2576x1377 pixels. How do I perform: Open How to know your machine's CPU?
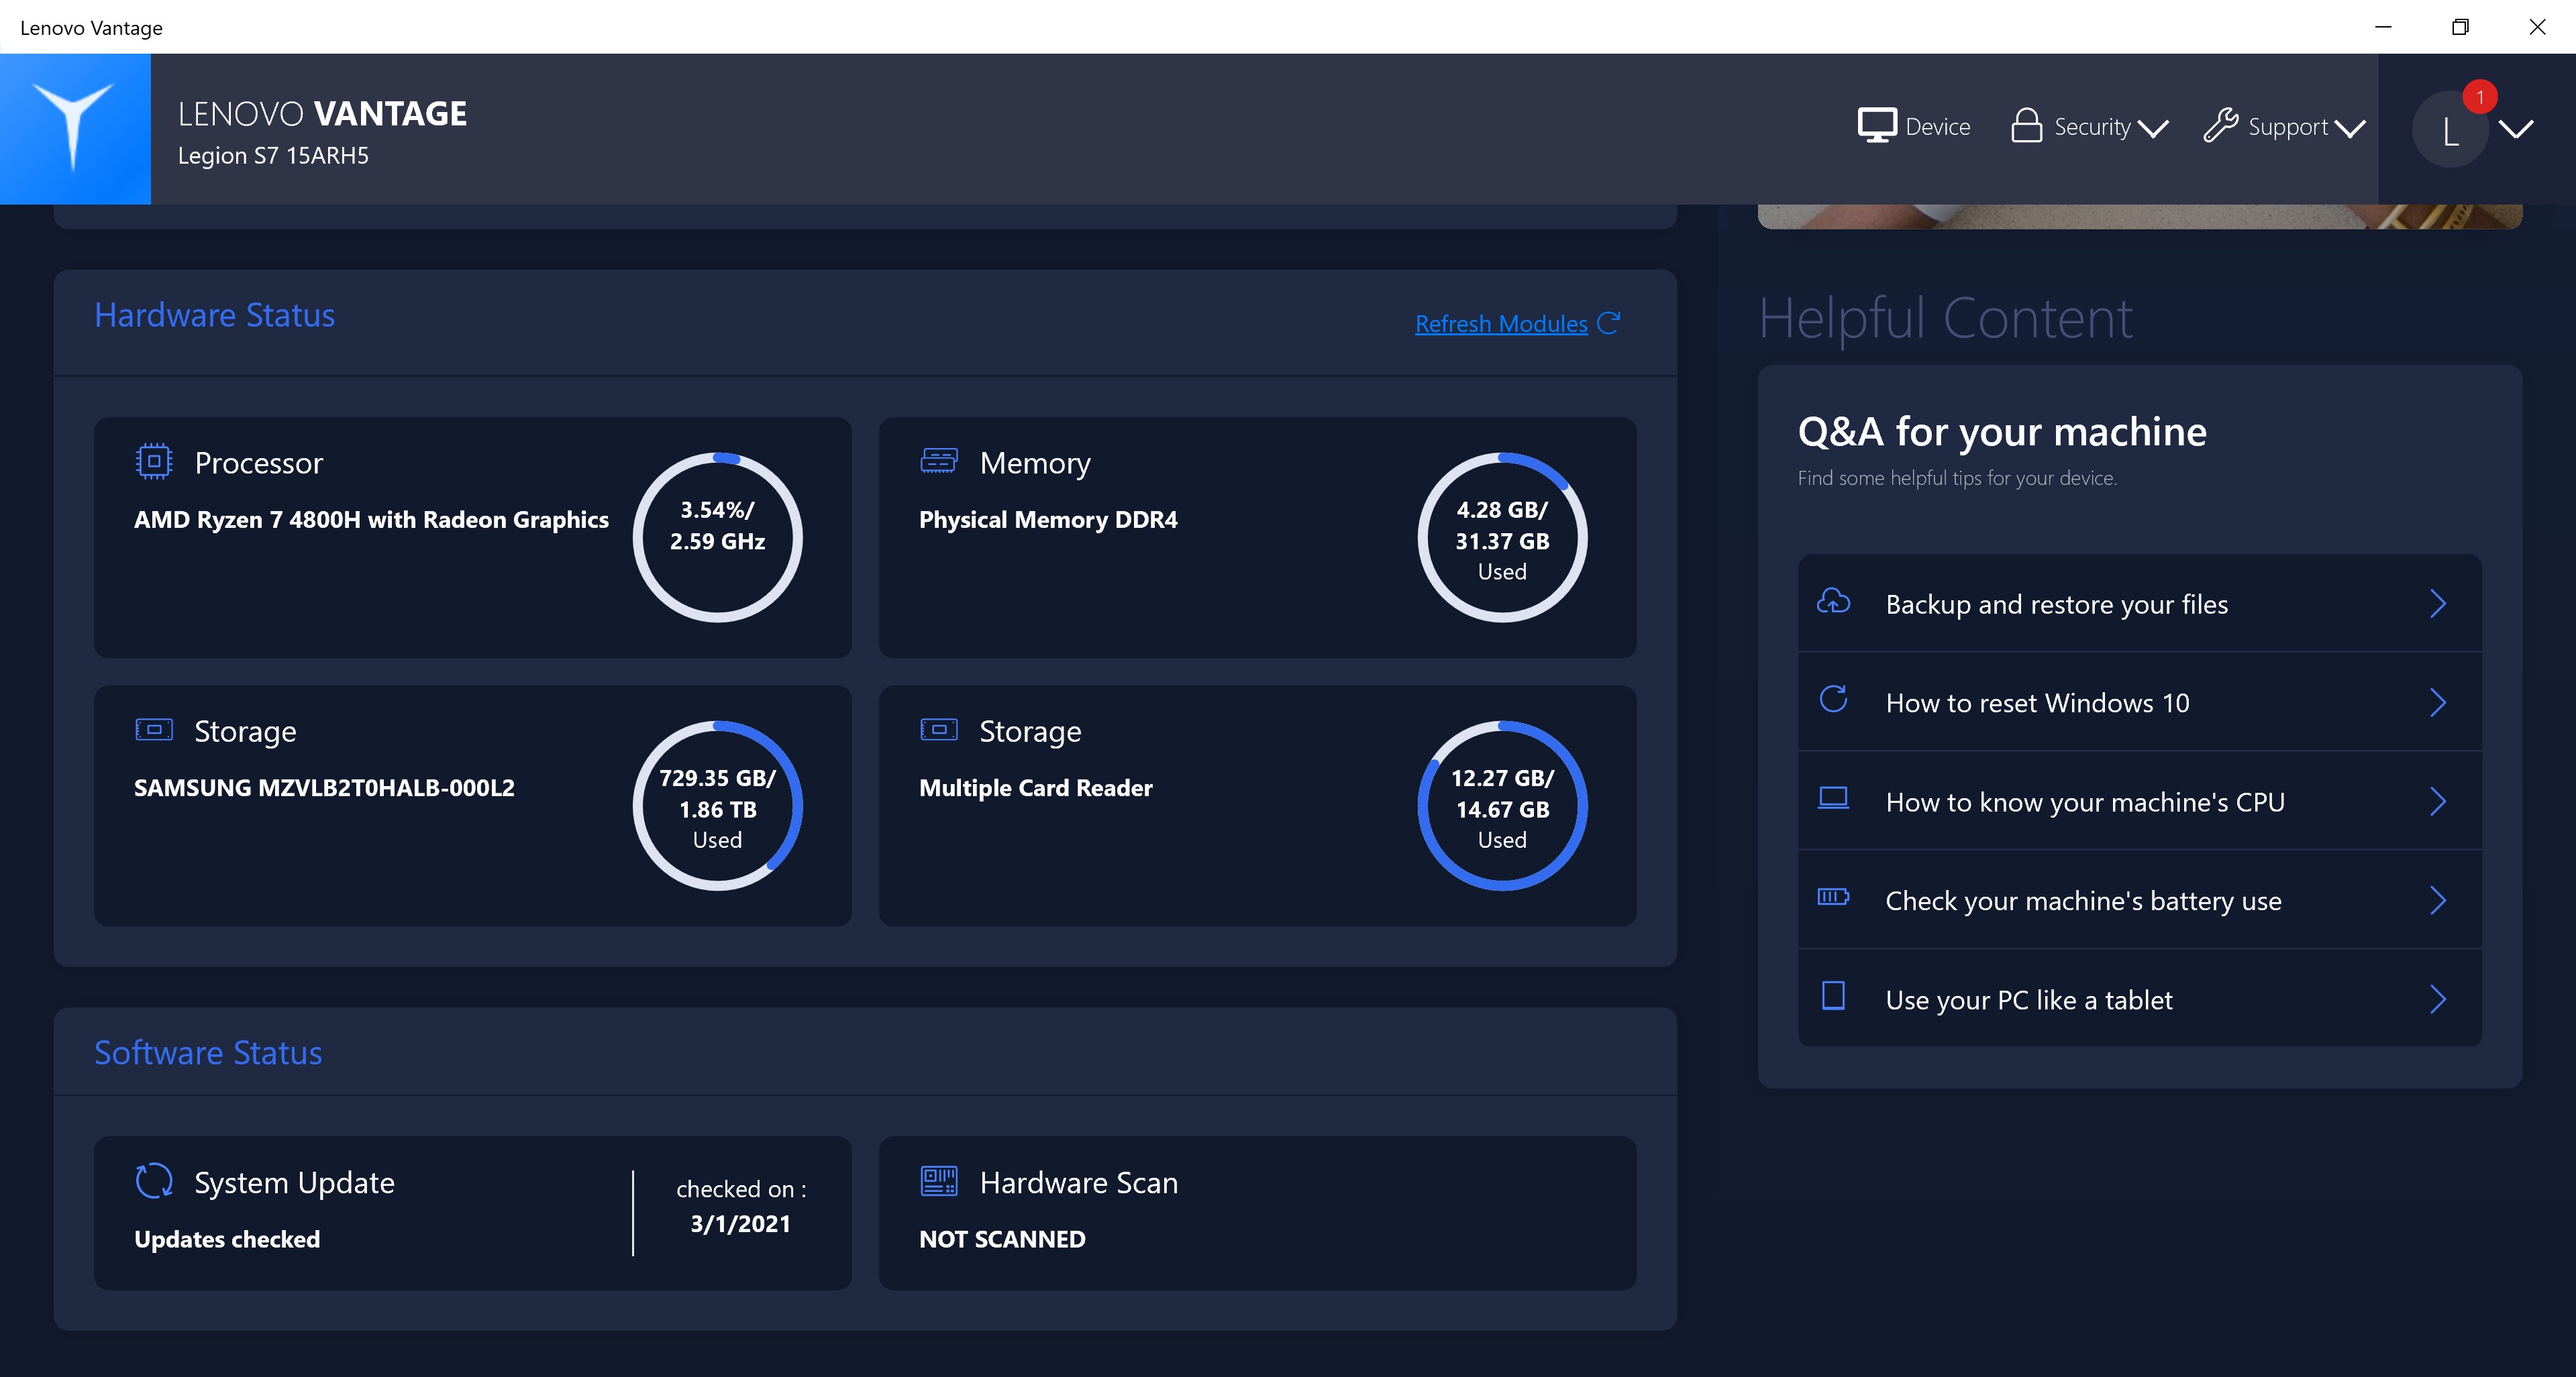point(2139,802)
